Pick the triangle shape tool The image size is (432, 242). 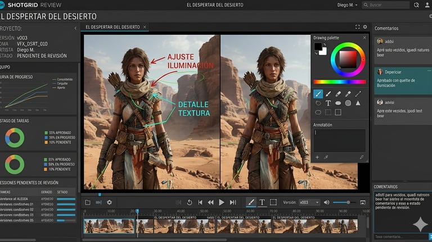pyautogui.click(x=358, y=103)
